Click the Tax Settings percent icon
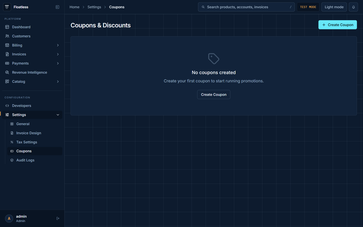The width and height of the screenshot is (363, 227). (12, 142)
